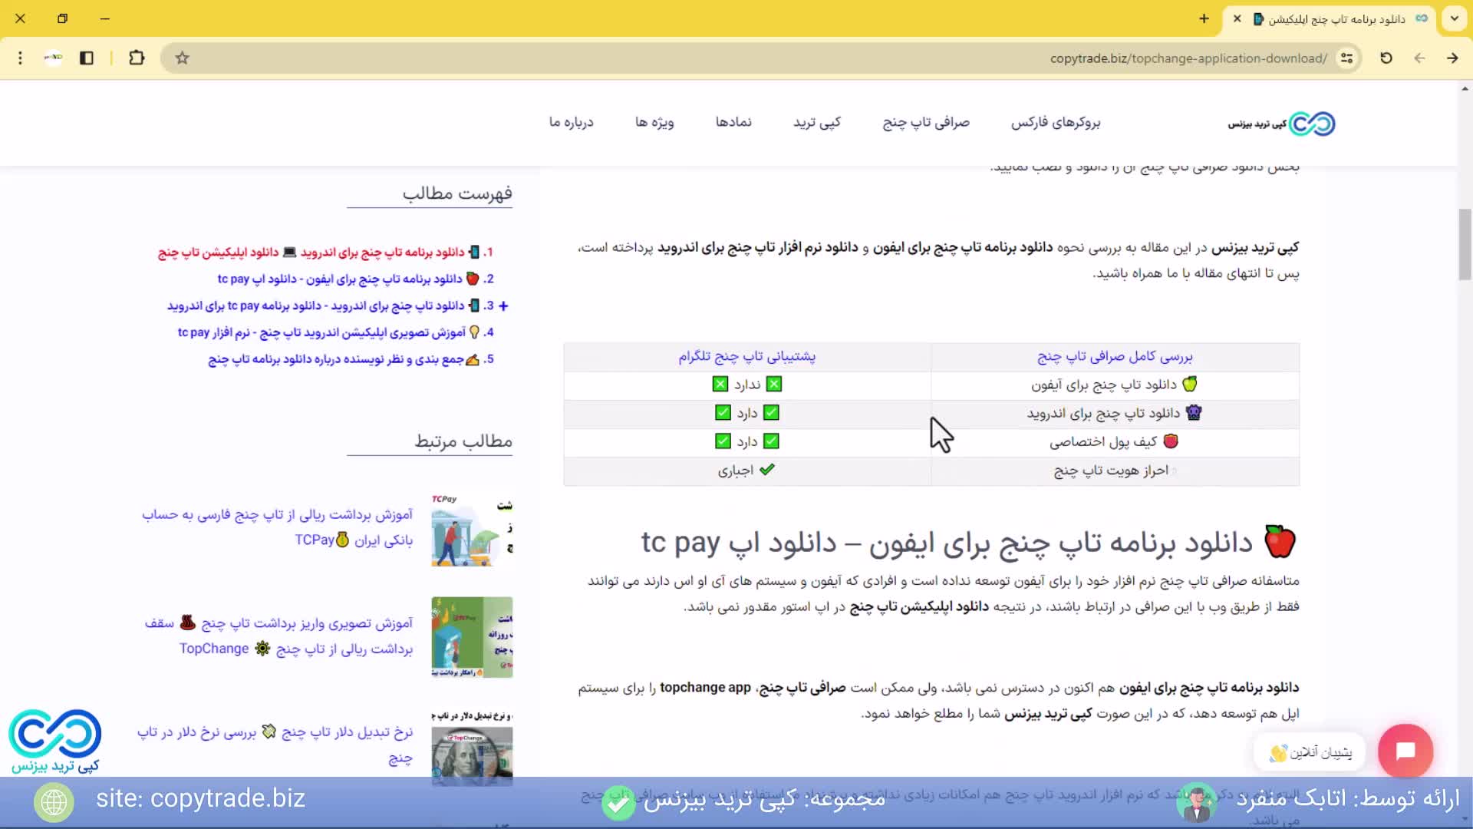Open the کپی ترید menu item
The image size is (1473, 829).
point(816,123)
